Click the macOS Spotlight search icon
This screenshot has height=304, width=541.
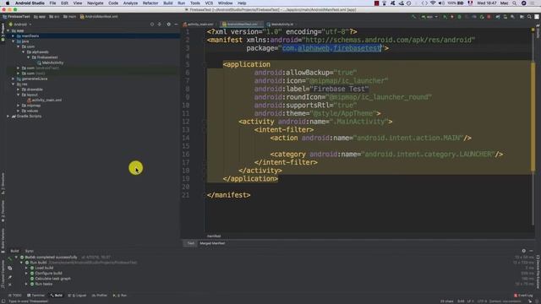pos(515,3)
